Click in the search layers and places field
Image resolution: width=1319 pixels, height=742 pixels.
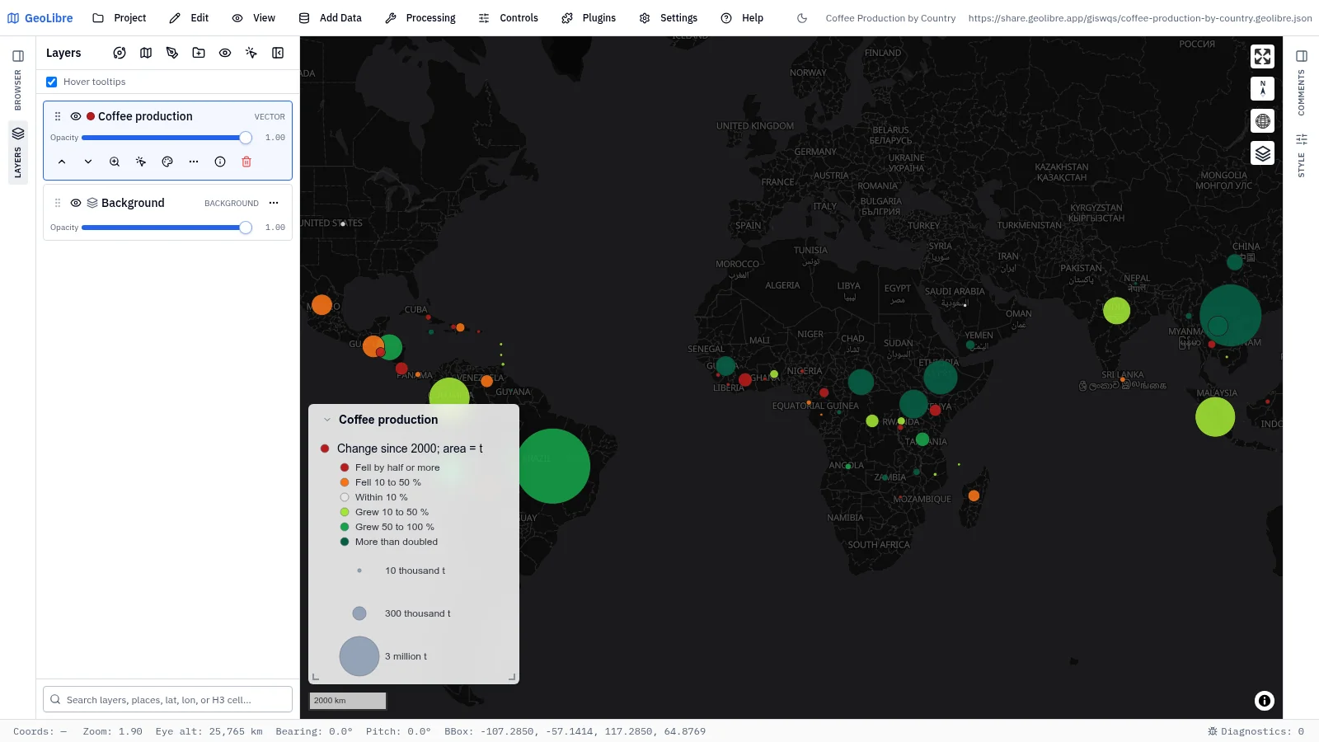pyautogui.click(x=167, y=699)
